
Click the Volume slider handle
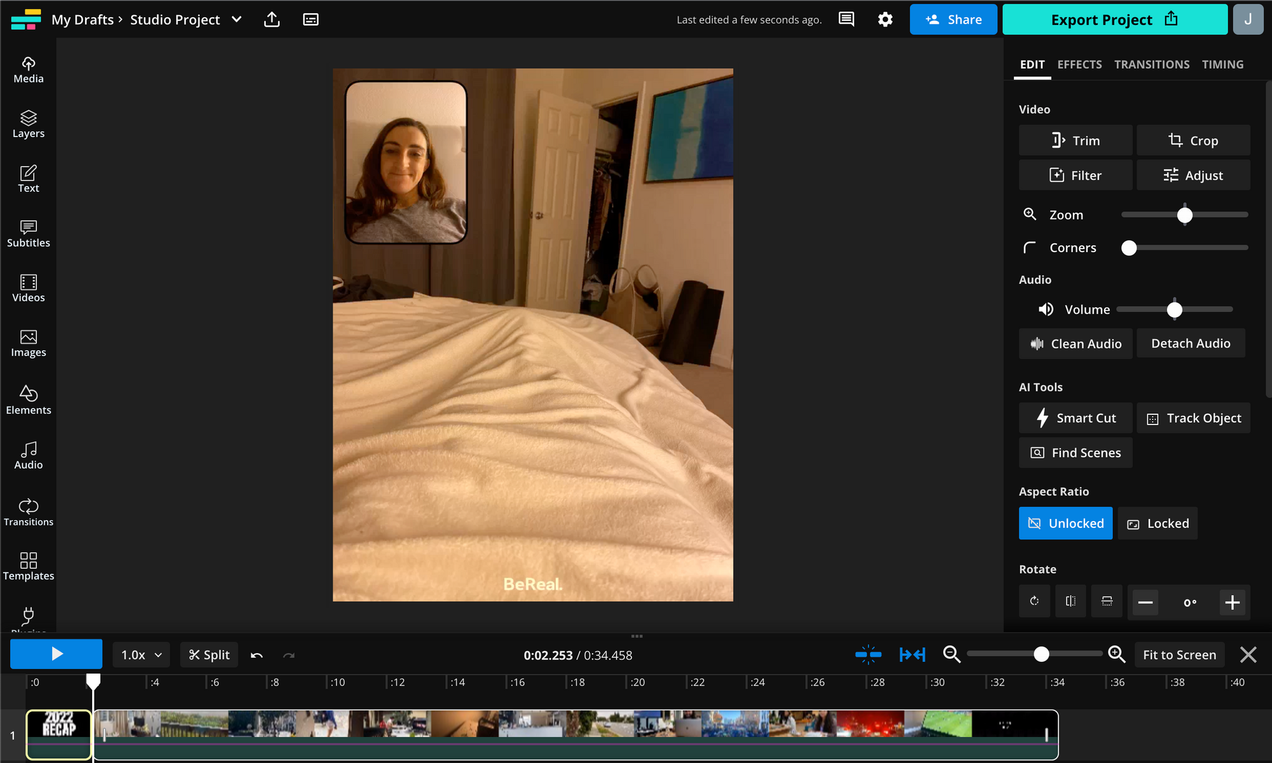point(1175,309)
